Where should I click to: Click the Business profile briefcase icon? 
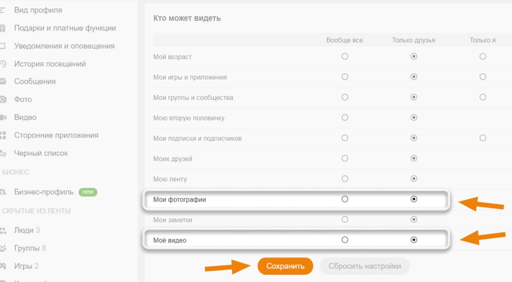point(3,192)
